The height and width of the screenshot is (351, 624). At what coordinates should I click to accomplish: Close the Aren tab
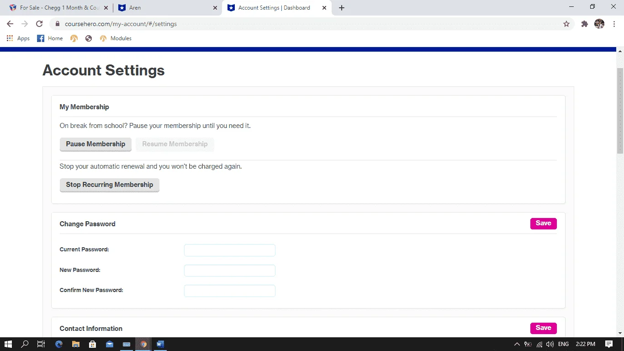[x=215, y=8]
